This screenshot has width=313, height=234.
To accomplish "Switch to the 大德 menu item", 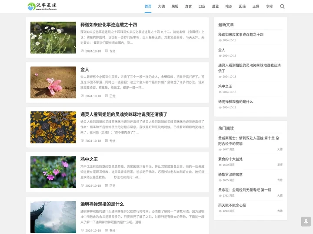I will (x=161, y=6).
